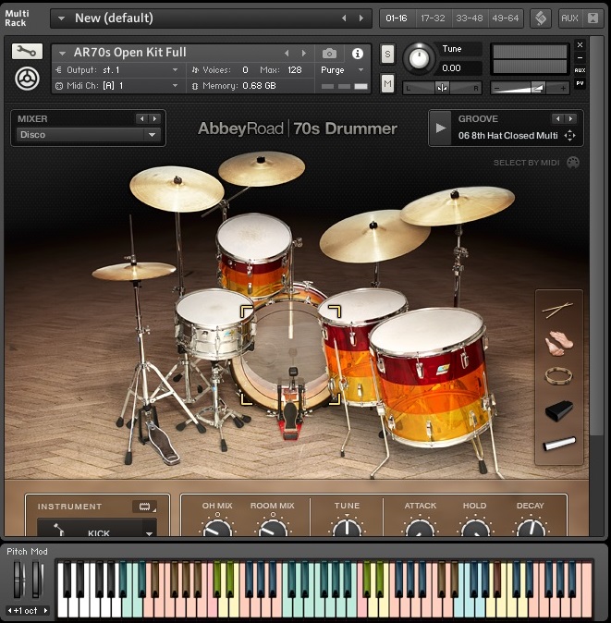Click the ROOM MIX knob
The image size is (611, 623).
pos(273,527)
